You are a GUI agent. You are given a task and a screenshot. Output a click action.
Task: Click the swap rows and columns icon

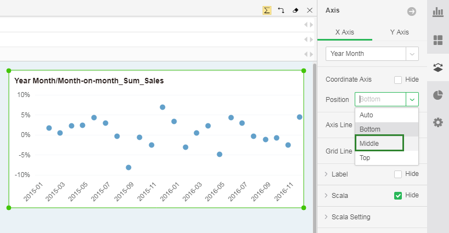pos(281,10)
